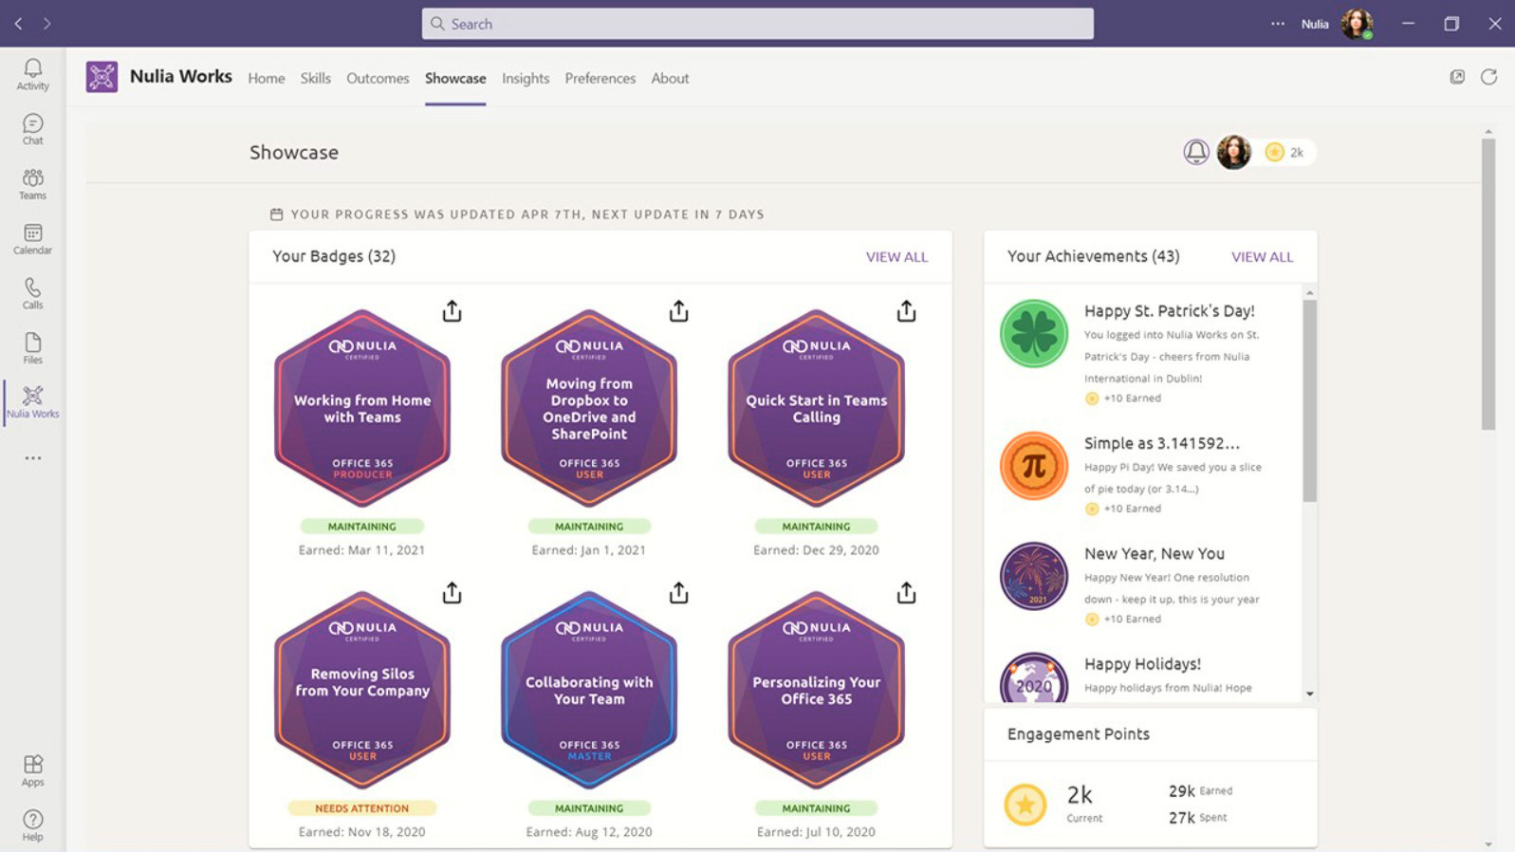Select the Showcase tab
This screenshot has width=1515, height=852.
455,78
